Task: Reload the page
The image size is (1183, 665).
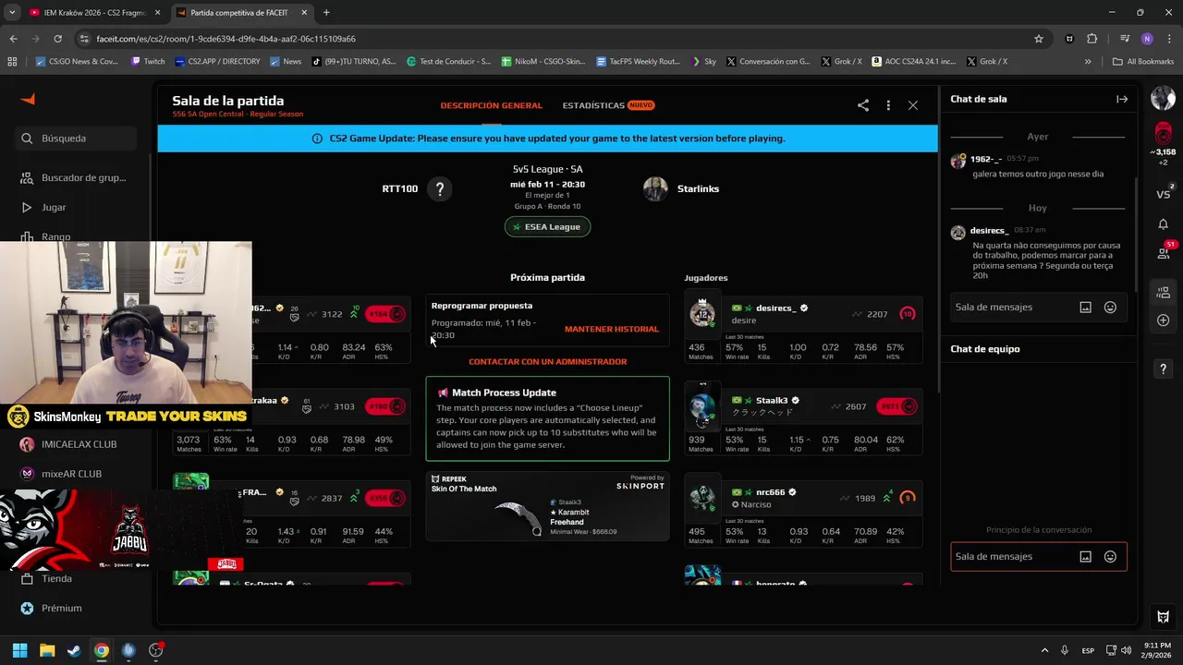Action: pyautogui.click(x=57, y=39)
